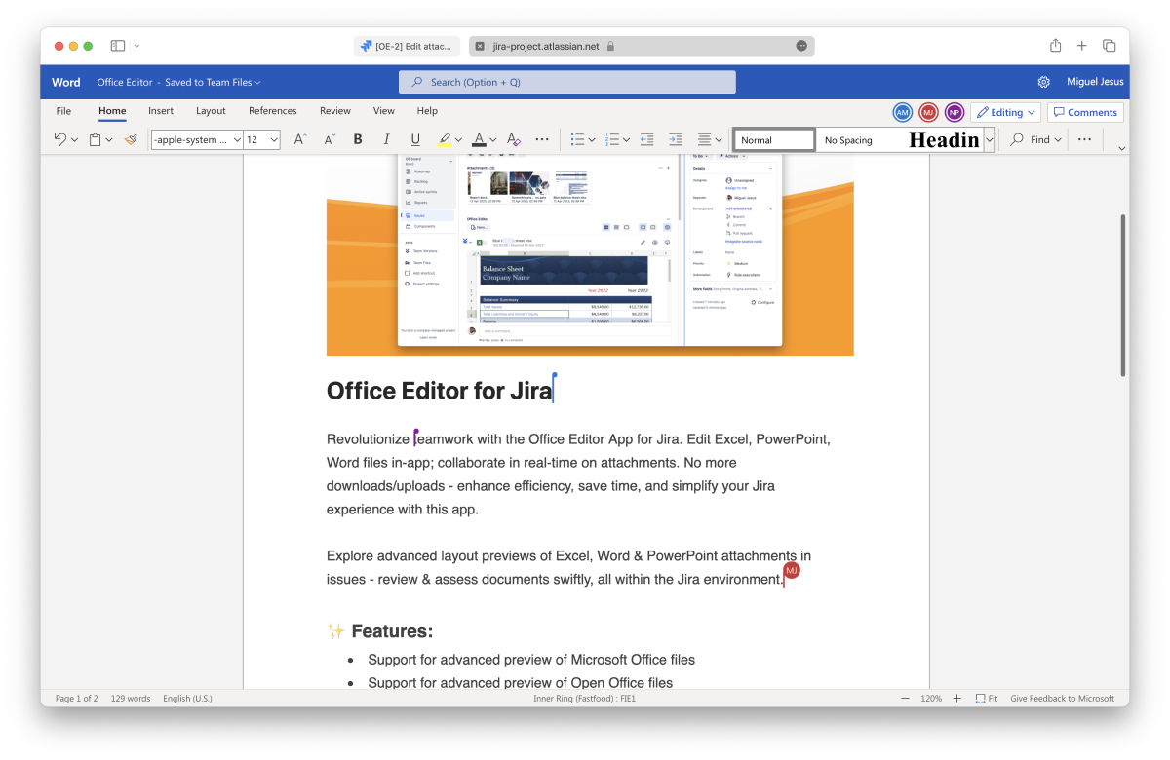This screenshot has width=1170, height=760.
Task: Zoom out with the minus button
Action: (x=905, y=699)
